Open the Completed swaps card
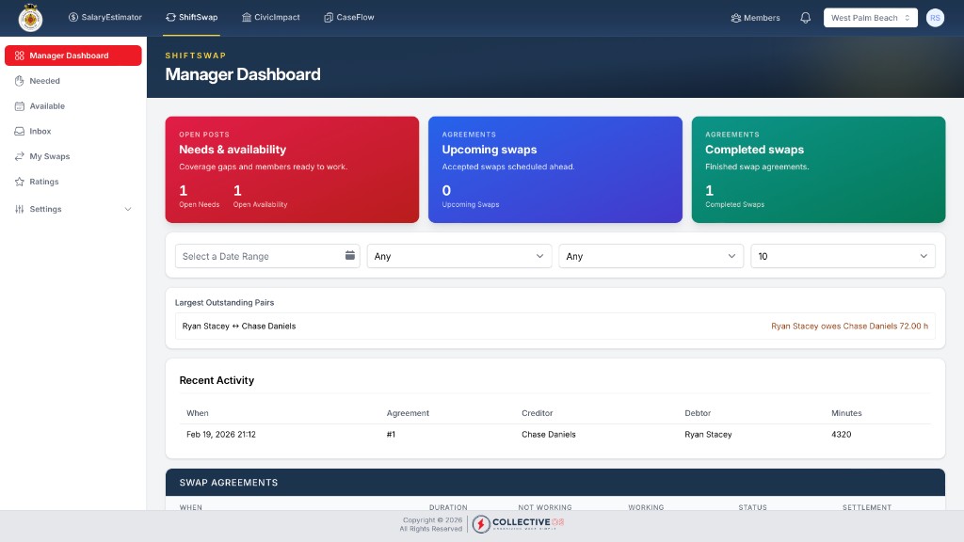 click(818, 169)
